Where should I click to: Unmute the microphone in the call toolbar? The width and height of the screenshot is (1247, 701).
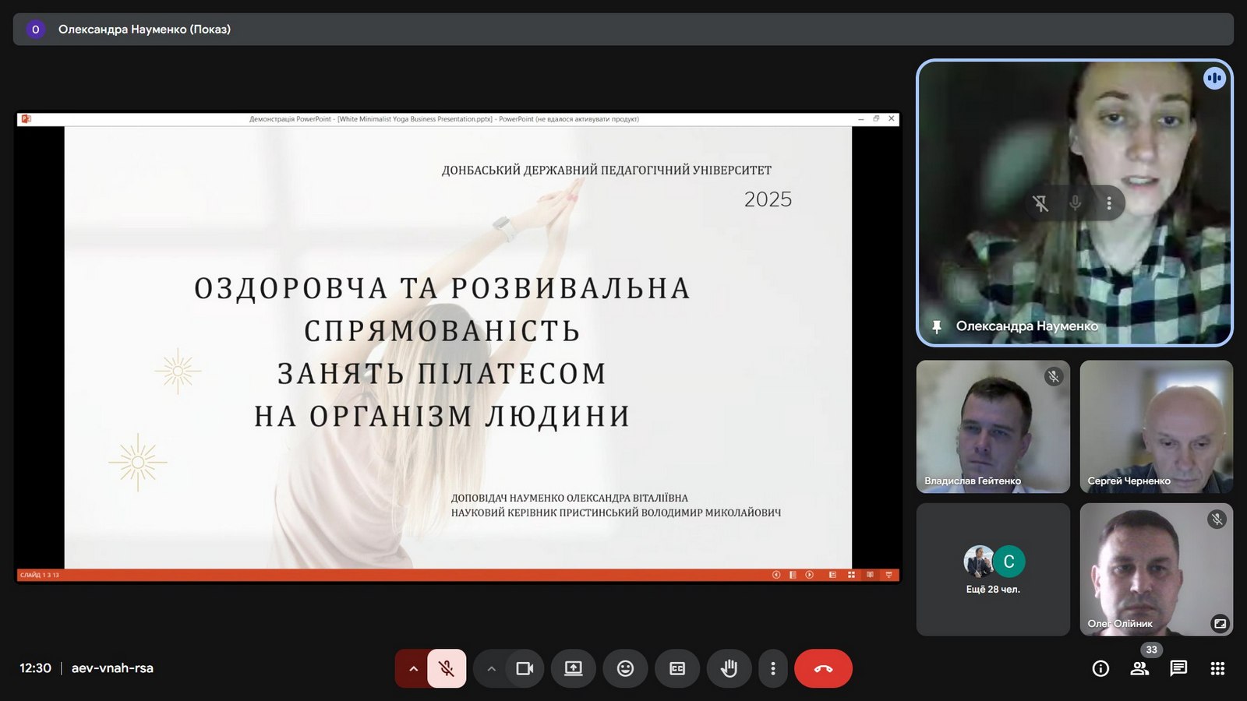447,668
